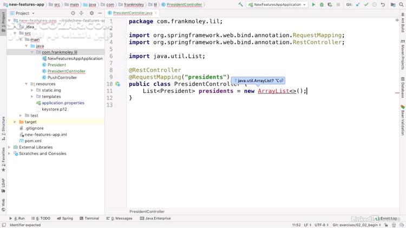Expand the static.img folder
The height and width of the screenshot is (228, 406).
32,90
